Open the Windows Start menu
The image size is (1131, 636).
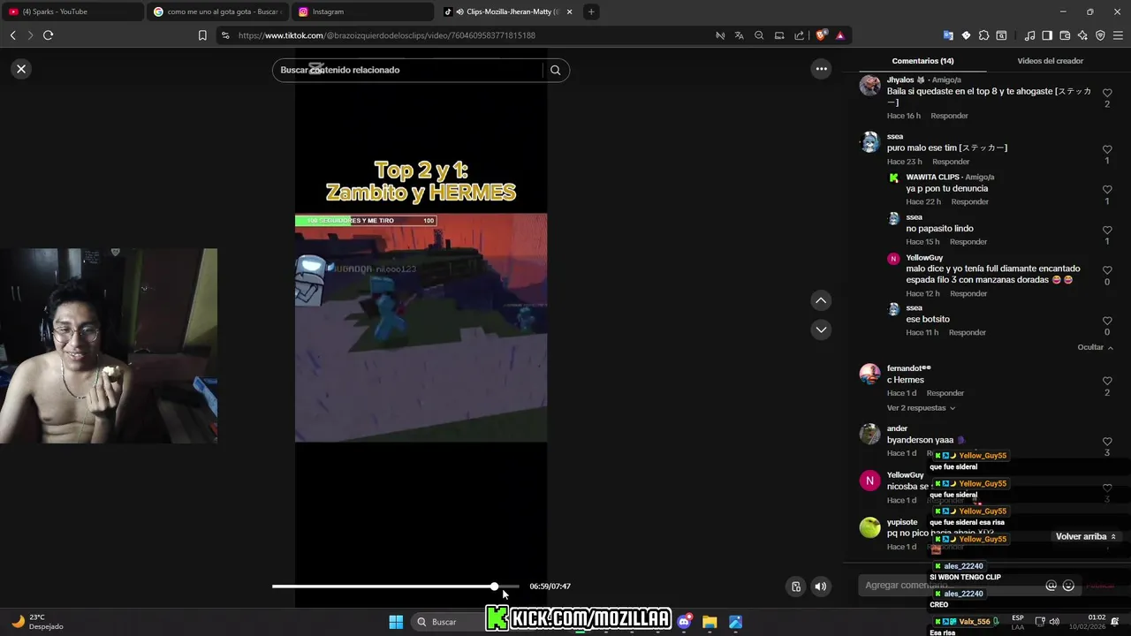tap(396, 622)
